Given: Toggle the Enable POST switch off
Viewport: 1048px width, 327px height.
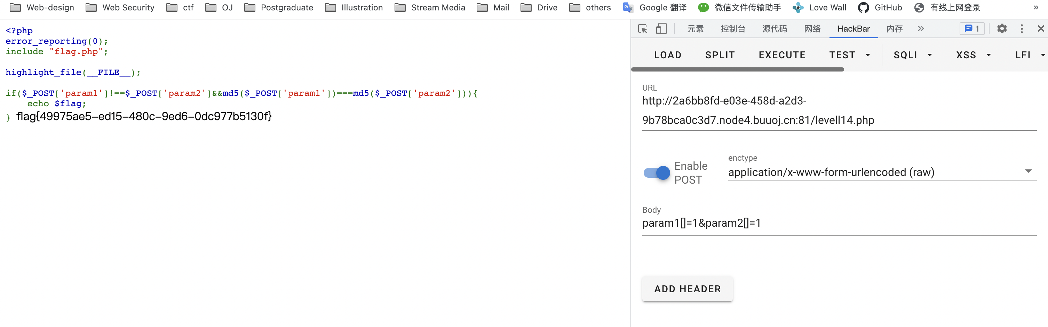Looking at the screenshot, I should click(x=656, y=173).
